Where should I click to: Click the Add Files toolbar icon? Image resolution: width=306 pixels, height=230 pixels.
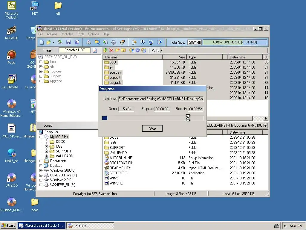134,42
